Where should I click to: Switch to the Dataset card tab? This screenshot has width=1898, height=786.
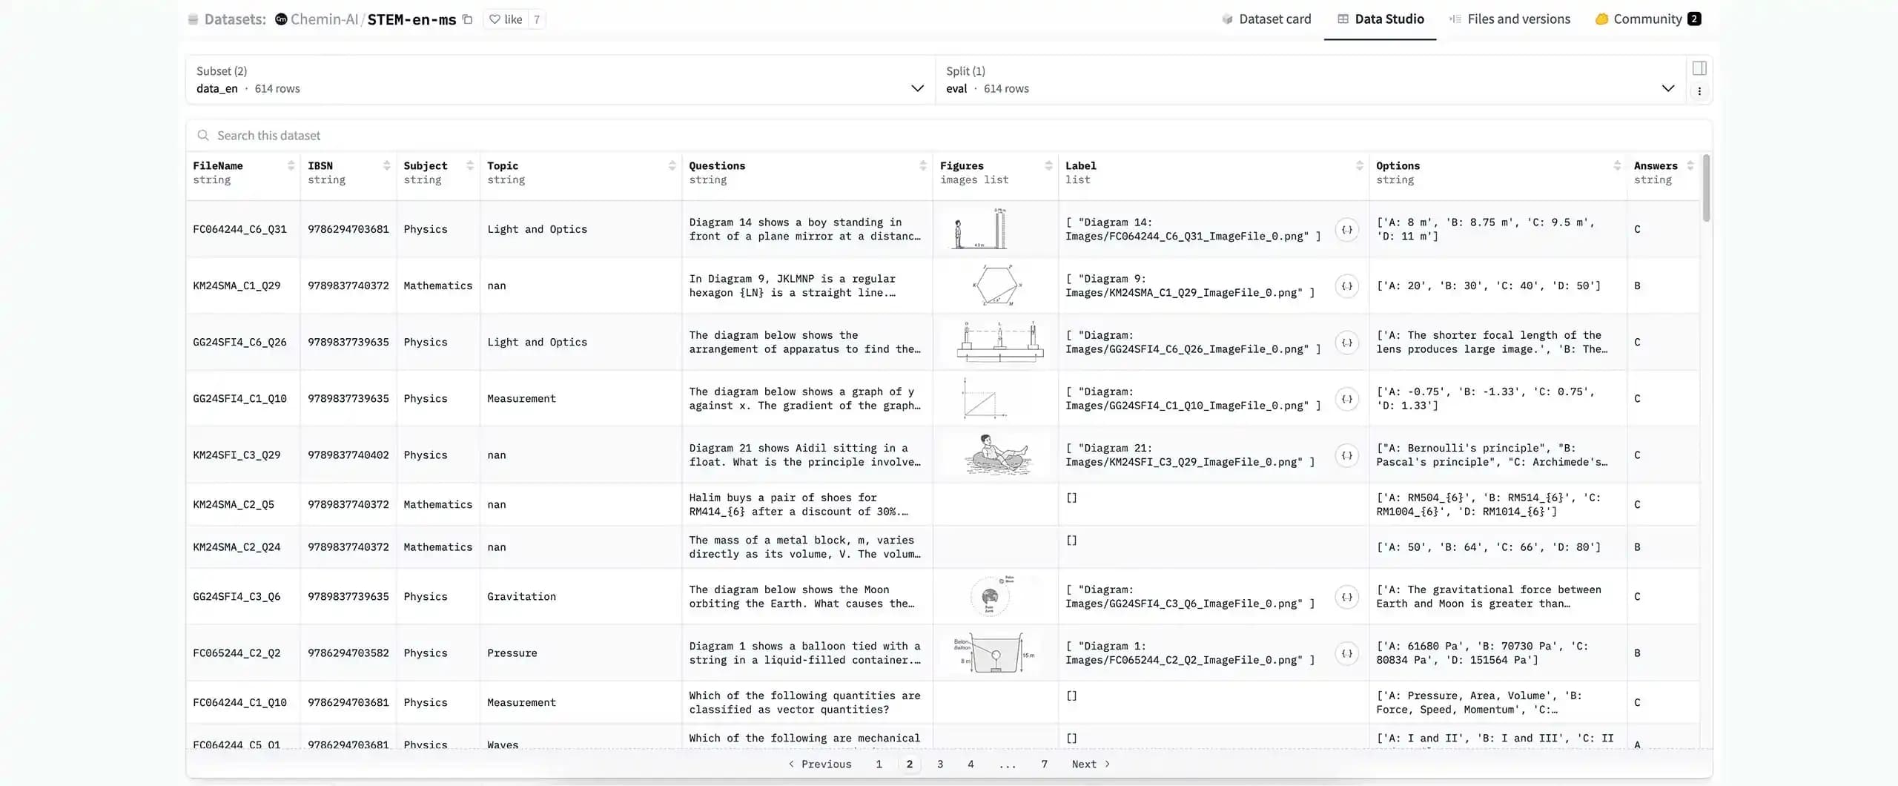coord(1266,19)
